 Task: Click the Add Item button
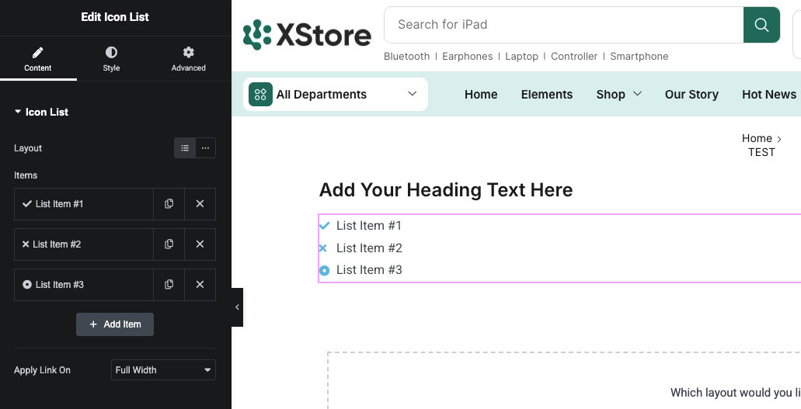pos(115,324)
